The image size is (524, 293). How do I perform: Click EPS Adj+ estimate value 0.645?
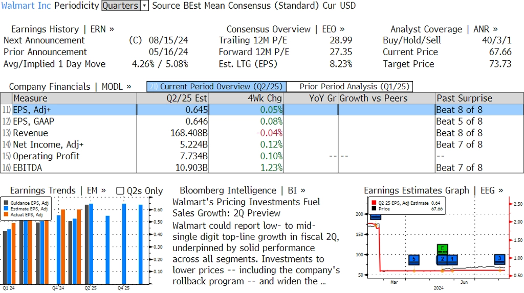(x=196, y=110)
